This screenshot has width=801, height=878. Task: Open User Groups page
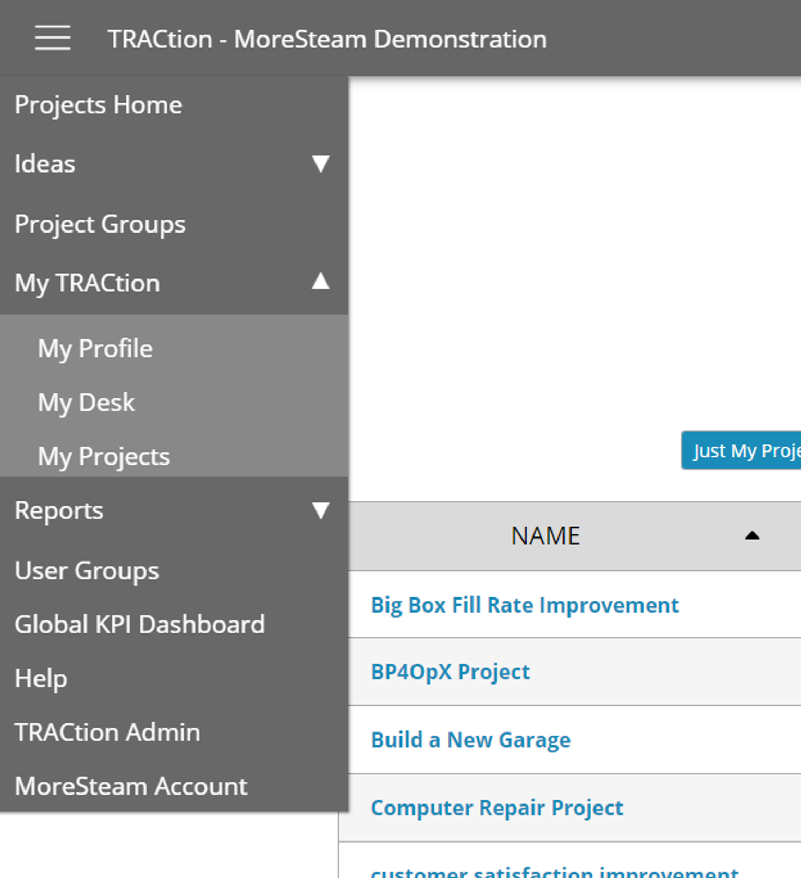(87, 570)
